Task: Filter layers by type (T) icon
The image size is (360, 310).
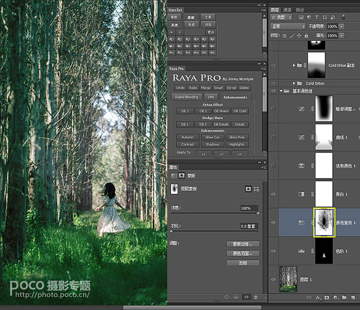Action: 317,17
